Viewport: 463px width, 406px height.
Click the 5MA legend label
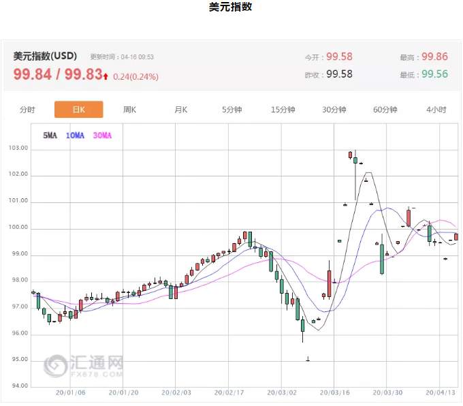(x=50, y=136)
